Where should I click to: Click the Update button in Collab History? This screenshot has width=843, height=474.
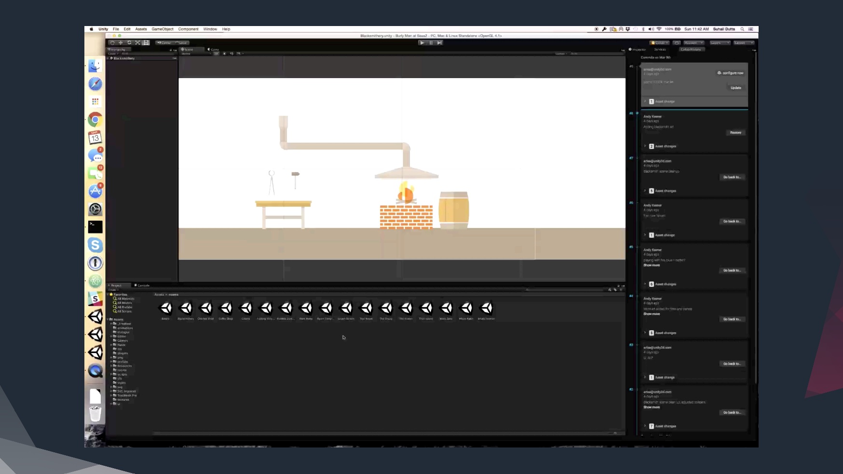coord(735,88)
